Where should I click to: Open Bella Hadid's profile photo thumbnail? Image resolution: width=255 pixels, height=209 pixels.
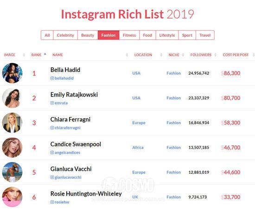coord(12,73)
